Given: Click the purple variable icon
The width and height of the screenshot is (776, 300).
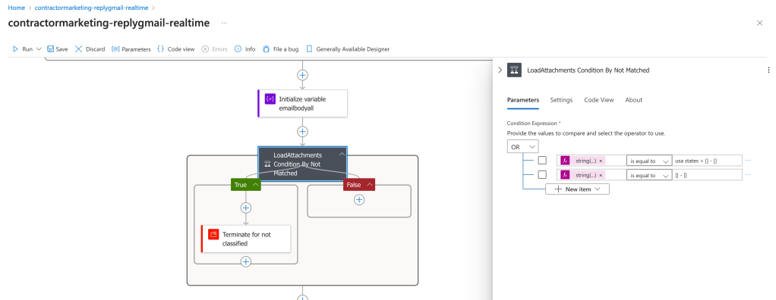Looking at the screenshot, I should click(x=270, y=99).
